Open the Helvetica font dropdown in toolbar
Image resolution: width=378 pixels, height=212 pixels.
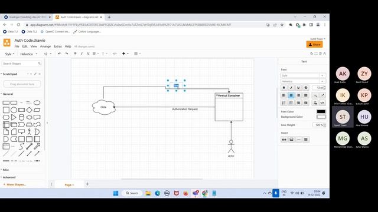click(29, 54)
